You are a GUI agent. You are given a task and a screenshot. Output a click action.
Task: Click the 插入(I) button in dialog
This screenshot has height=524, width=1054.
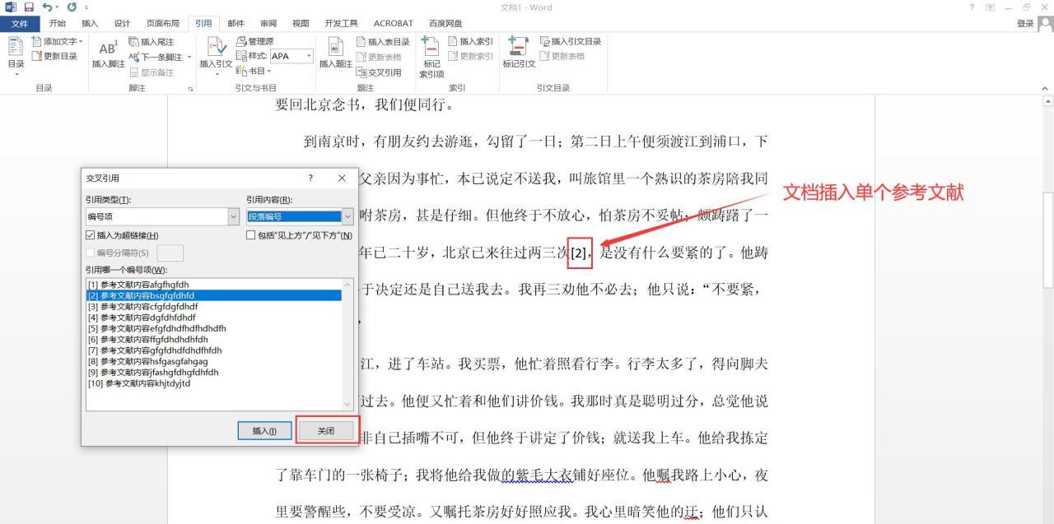[x=264, y=431]
